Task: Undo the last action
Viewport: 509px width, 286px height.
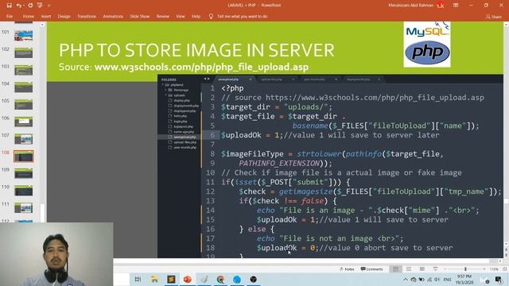Action: click(18, 6)
